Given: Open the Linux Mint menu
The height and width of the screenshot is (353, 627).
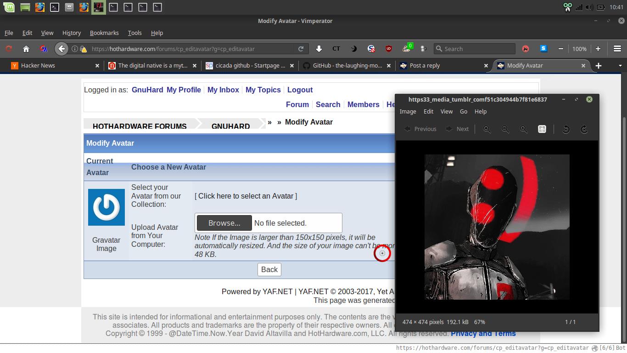Looking at the screenshot, I should [9, 7].
